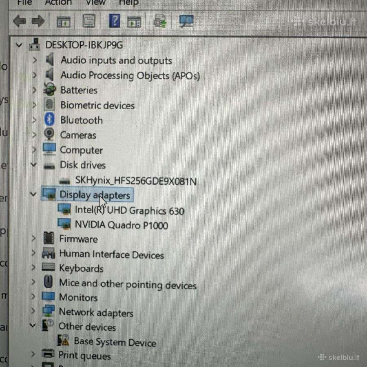Viewport: 367px width, 367px height.
Task: Click the Cameras webcam icon
Action: (x=49, y=134)
